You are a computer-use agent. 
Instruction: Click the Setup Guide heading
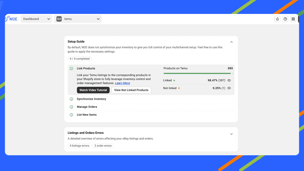tap(76, 41)
